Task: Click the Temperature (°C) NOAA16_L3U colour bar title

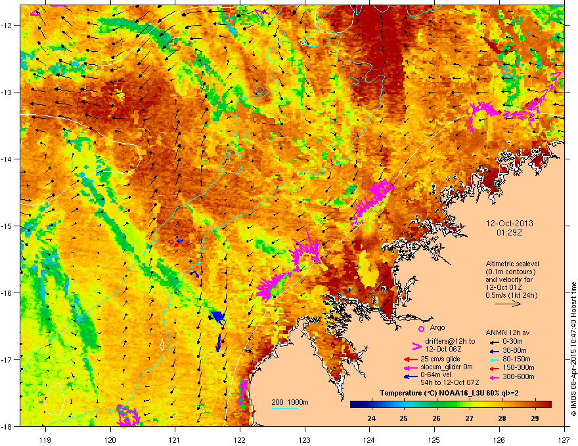Action: 449,393
